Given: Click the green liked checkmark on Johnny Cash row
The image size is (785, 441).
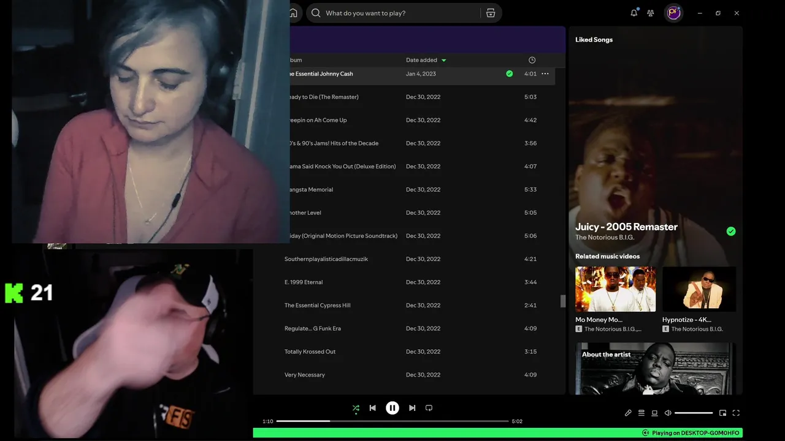Looking at the screenshot, I should coord(510,73).
